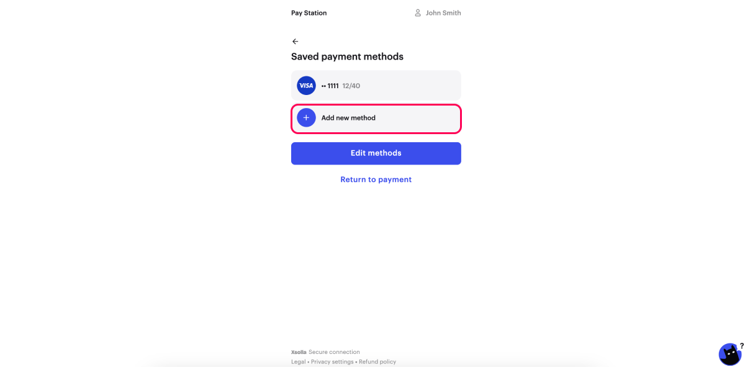Click the Saved payment methods heading
Image resolution: width=745 pixels, height=367 pixels.
(347, 57)
